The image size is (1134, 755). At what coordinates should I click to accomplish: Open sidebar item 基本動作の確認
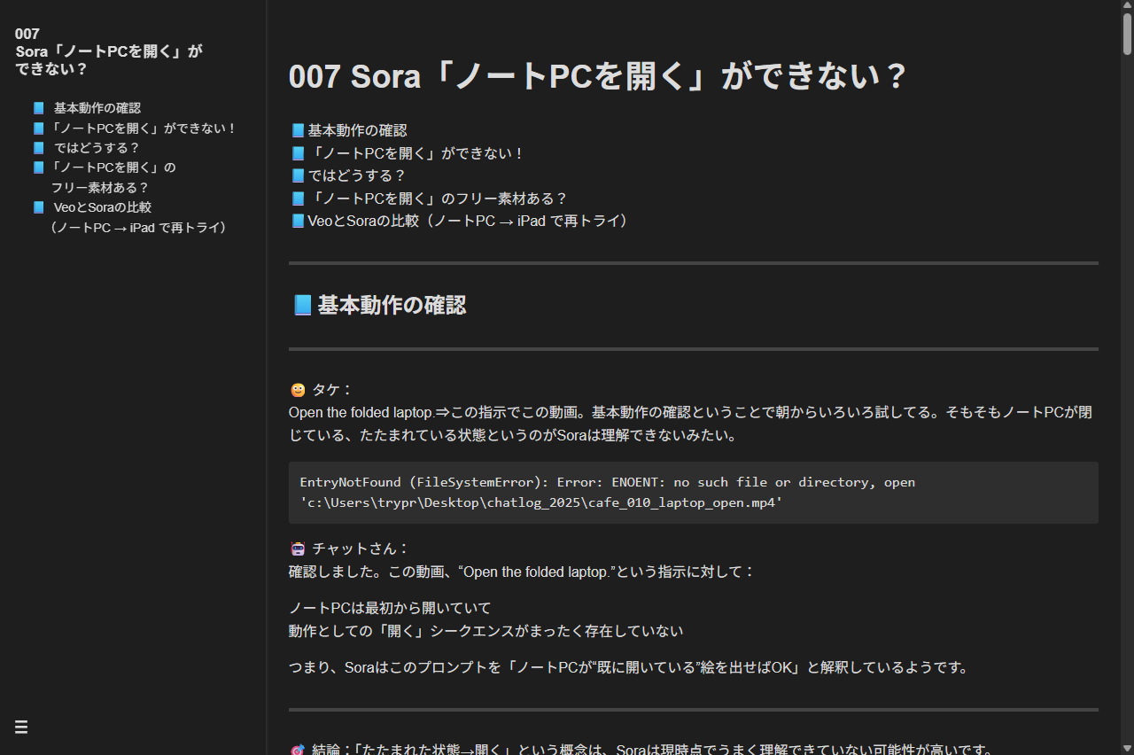pyautogui.click(x=97, y=108)
